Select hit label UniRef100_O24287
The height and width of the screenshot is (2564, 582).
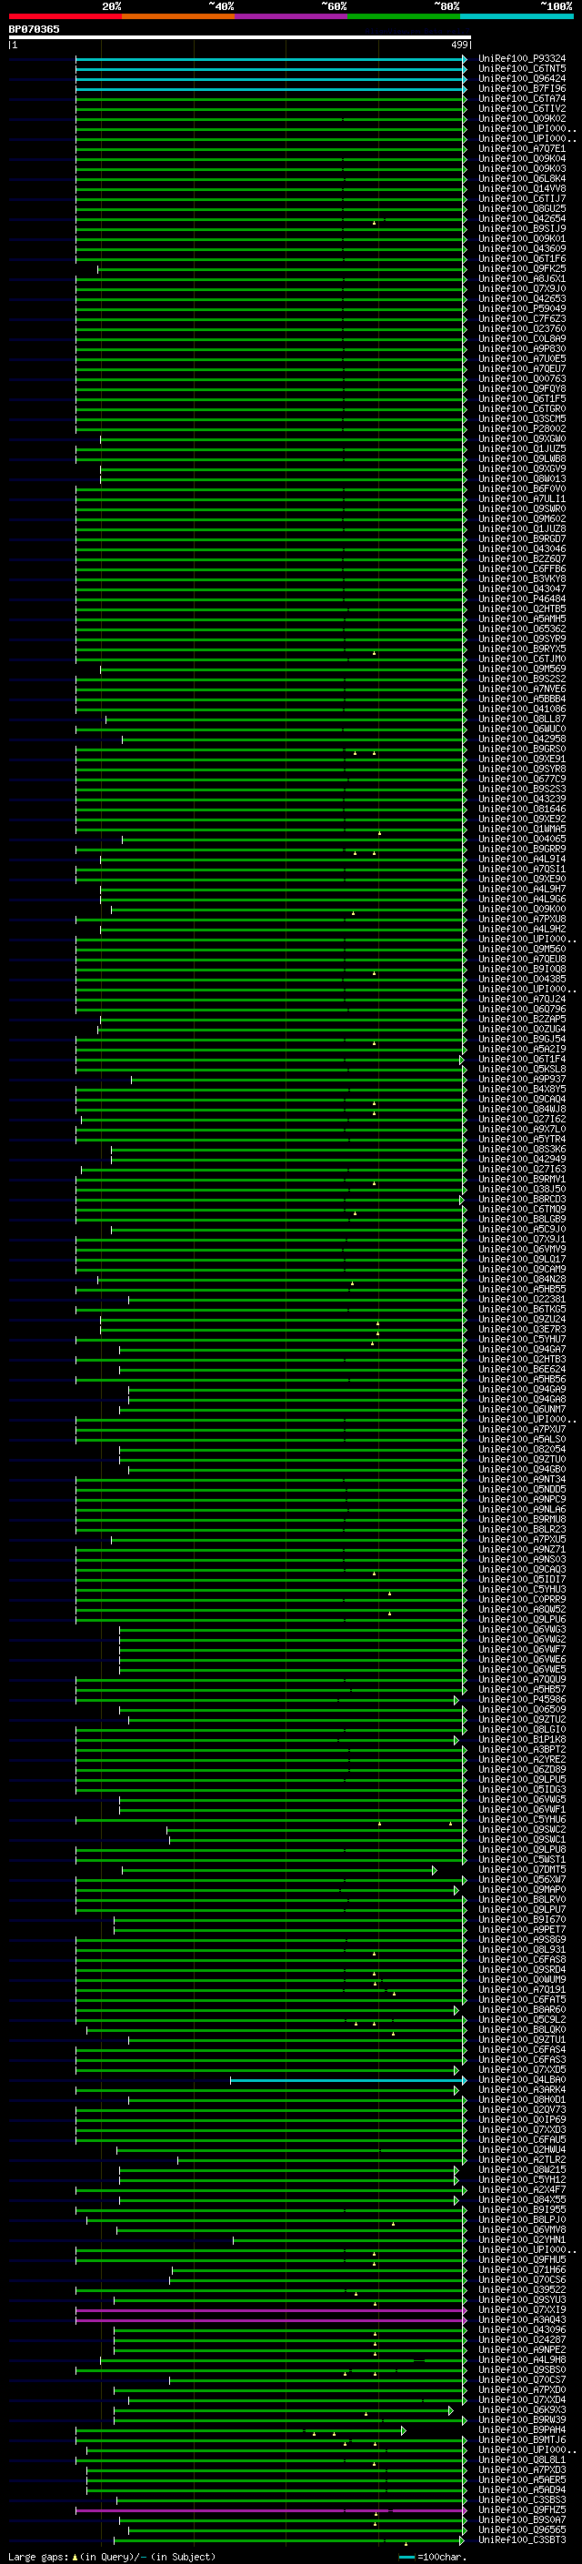(x=522, y=2340)
